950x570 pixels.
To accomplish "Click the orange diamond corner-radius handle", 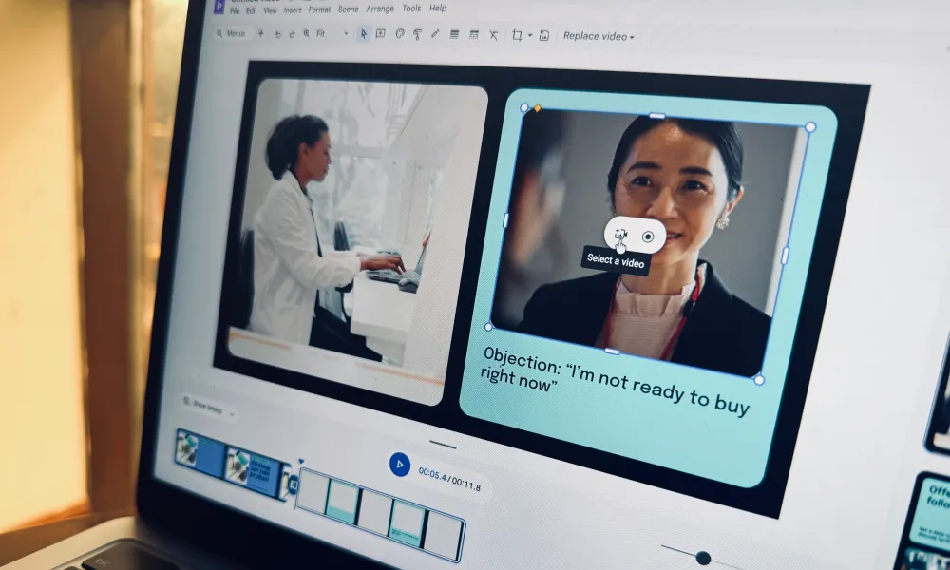I will coord(537,108).
